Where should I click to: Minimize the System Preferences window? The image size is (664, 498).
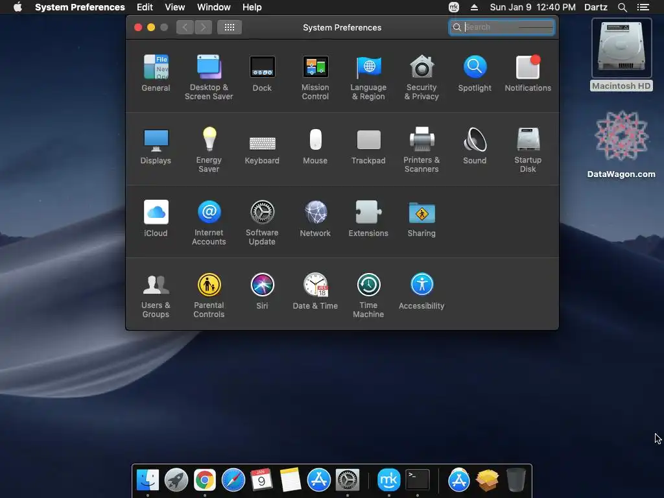(150, 27)
